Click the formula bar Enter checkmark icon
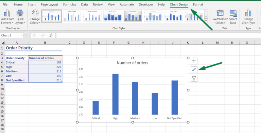 [43, 35]
